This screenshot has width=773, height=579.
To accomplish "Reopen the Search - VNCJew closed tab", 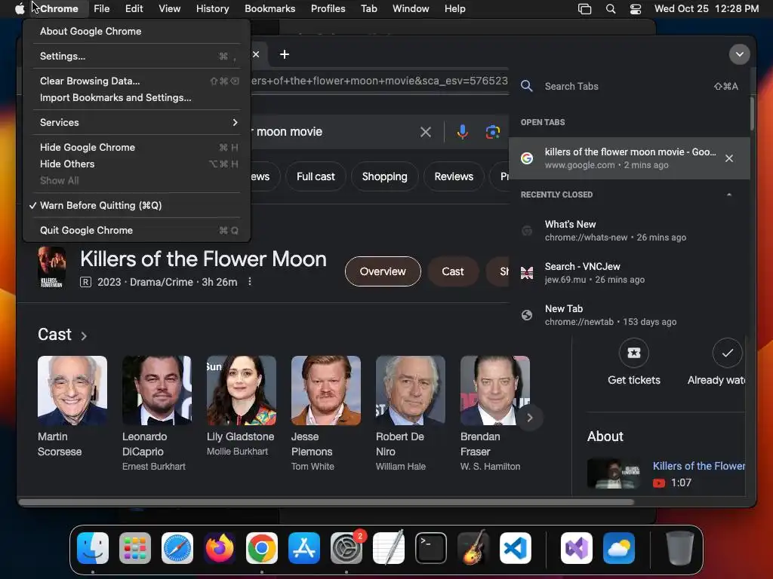I will click(x=629, y=273).
